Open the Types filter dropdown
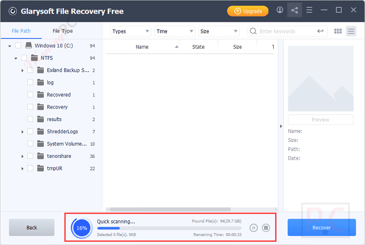365x245 pixels. click(130, 31)
